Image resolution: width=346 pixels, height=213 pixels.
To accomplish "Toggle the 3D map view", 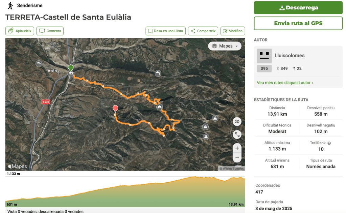I will click(x=237, y=122).
